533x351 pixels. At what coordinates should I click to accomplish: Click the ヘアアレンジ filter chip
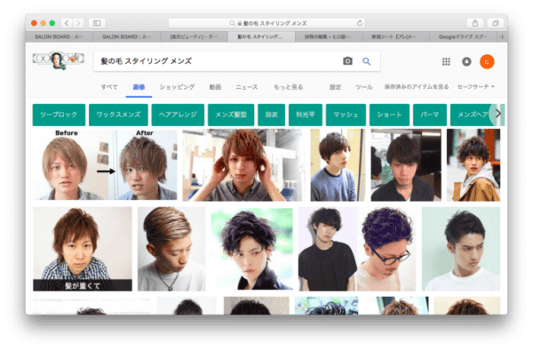pos(178,115)
